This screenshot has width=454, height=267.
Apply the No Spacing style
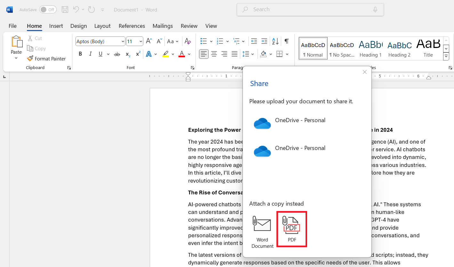342,48
